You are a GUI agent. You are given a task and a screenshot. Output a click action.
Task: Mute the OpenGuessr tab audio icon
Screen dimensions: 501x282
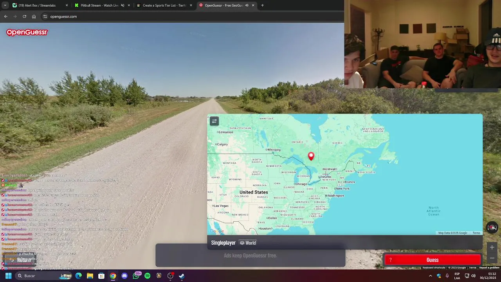247,5
